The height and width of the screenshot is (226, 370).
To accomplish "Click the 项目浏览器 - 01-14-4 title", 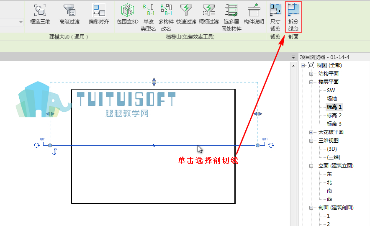I will coord(324,57).
